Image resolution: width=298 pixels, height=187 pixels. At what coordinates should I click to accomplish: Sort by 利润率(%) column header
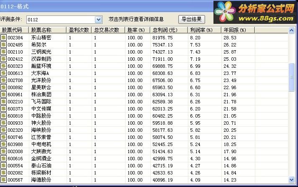click(205, 30)
